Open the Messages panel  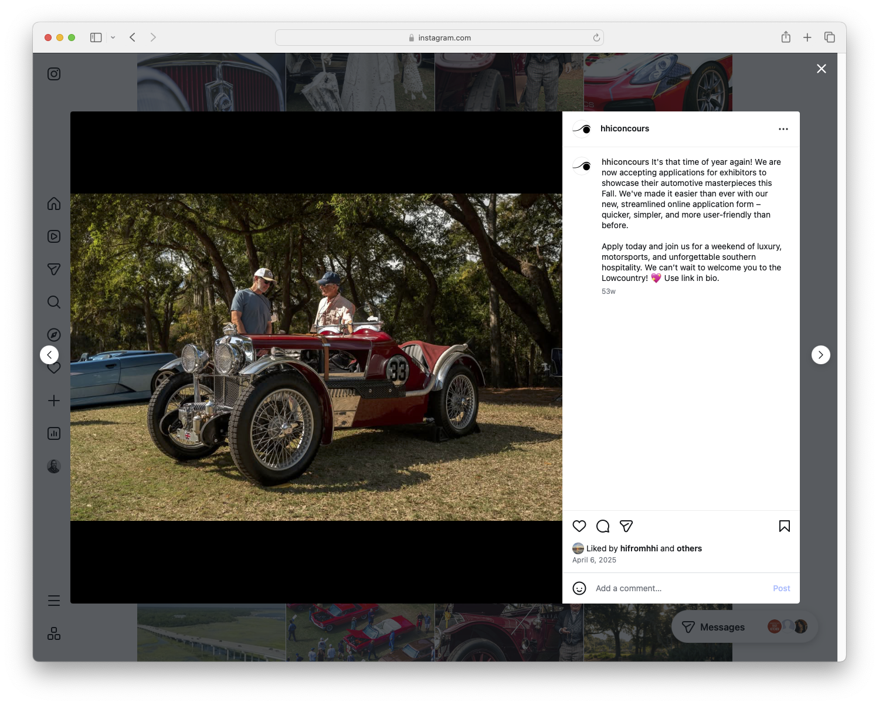721,626
